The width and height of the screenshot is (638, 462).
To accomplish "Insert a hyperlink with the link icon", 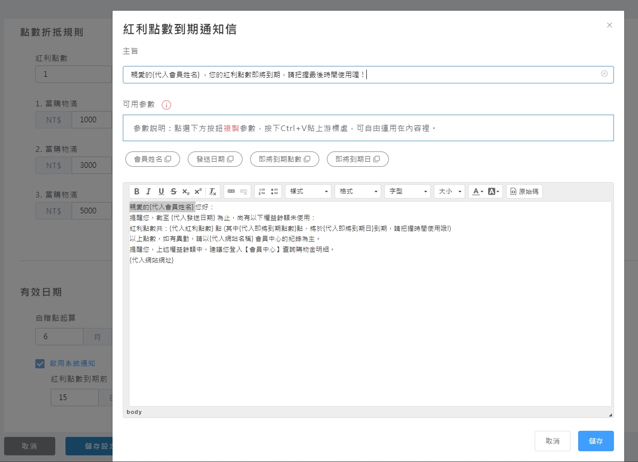I will coord(231,191).
